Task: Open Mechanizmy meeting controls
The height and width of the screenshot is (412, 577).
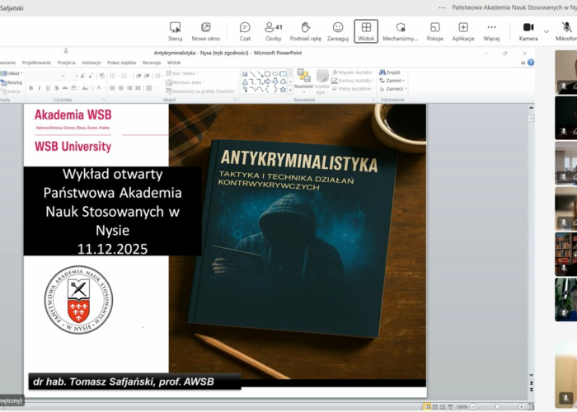Action: click(400, 31)
